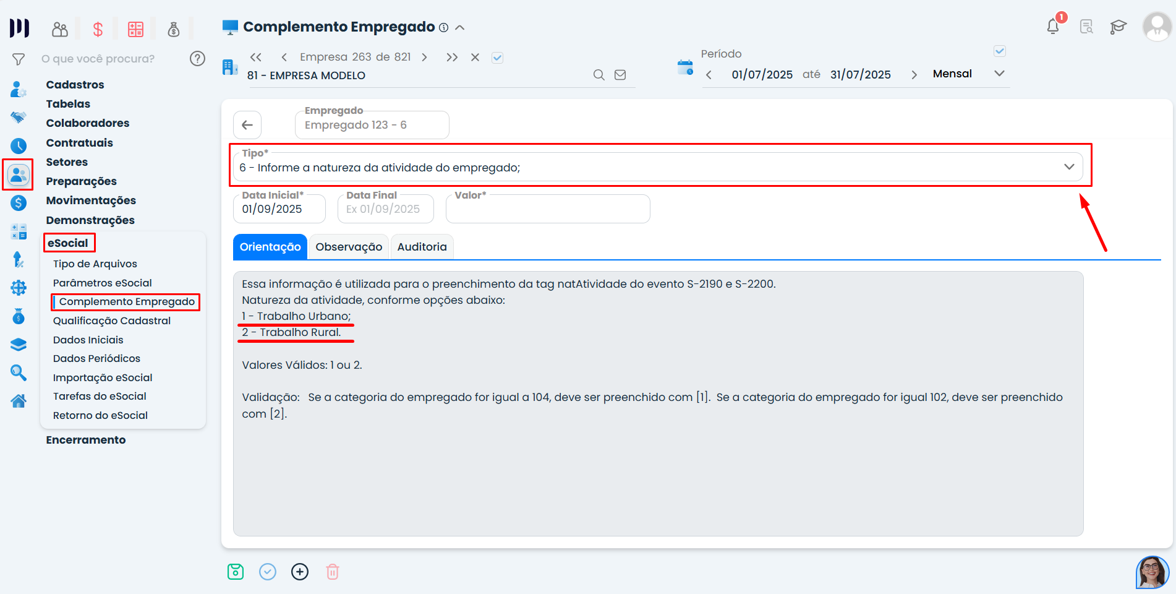Go to the next company
The width and height of the screenshot is (1176, 594).
425,58
